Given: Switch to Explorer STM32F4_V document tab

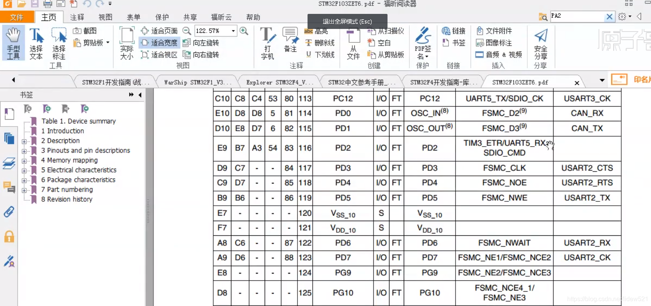Looking at the screenshot, I should 280,82.
